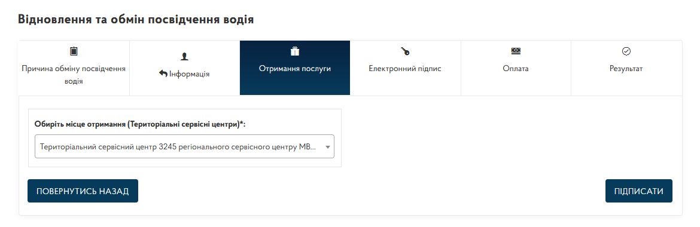Click the gift box icon on active tab
Screen dimensions: 700x227
click(294, 51)
